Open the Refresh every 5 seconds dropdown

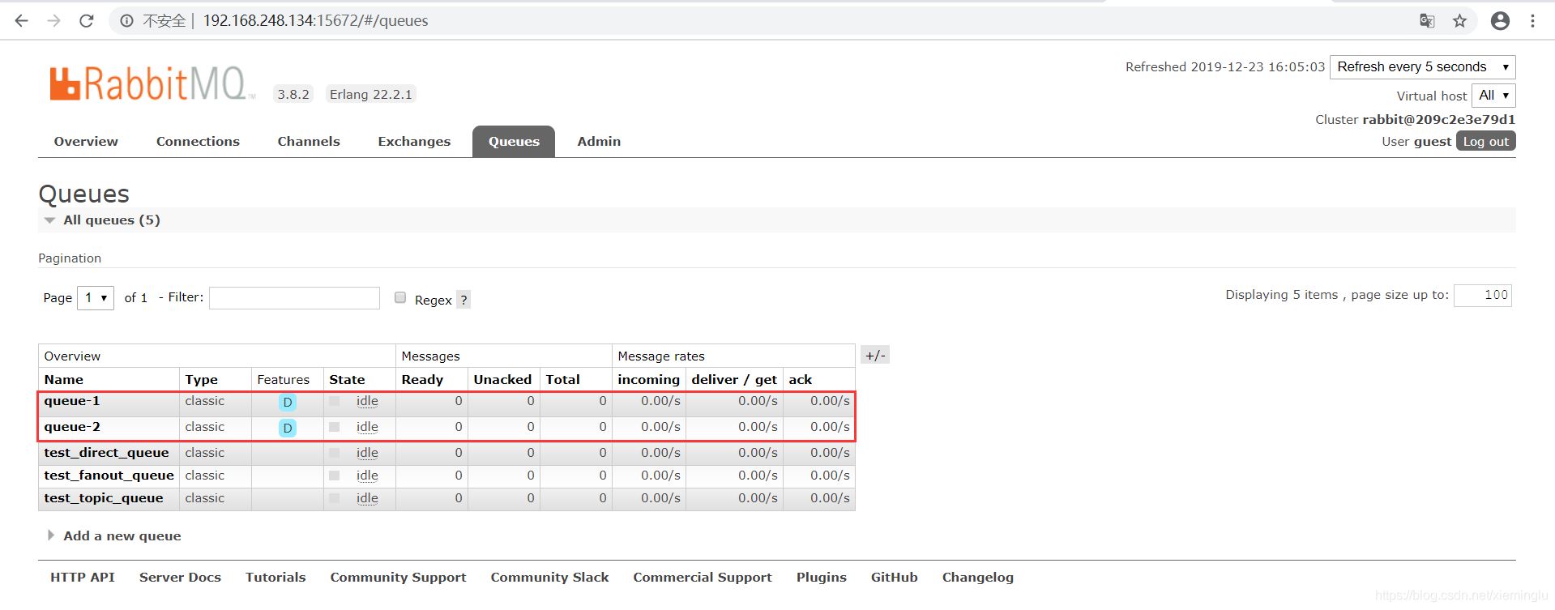(1422, 67)
